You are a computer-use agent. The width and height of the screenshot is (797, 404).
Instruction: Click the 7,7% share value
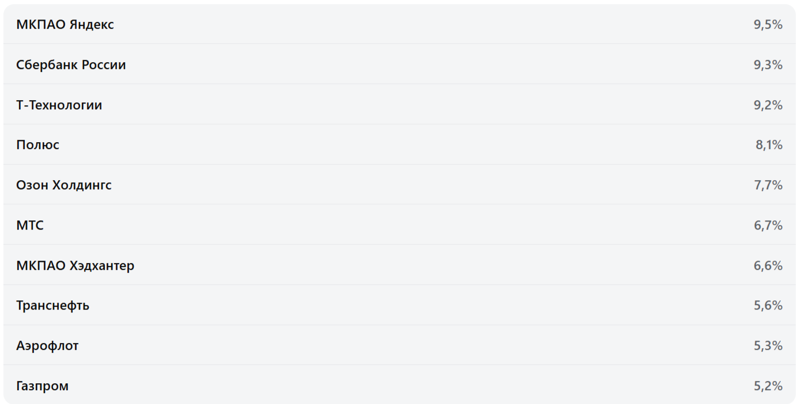point(768,185)
